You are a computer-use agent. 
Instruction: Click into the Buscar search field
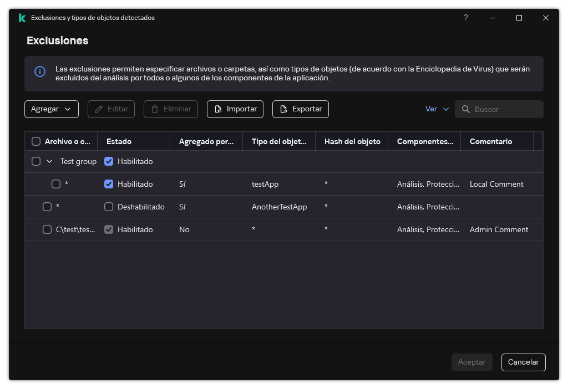coord(505,109)
